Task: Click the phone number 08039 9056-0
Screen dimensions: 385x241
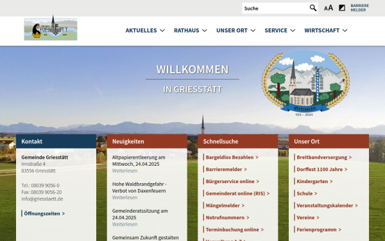Action: point(45,186)
